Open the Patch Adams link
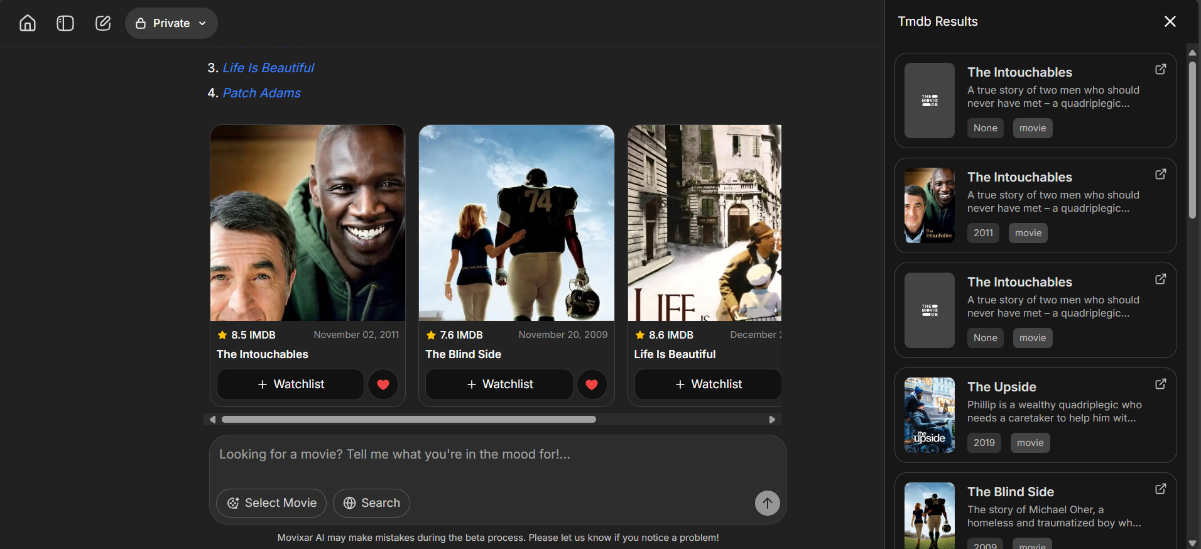This screenshot has height=549, width=1201. 262,93
